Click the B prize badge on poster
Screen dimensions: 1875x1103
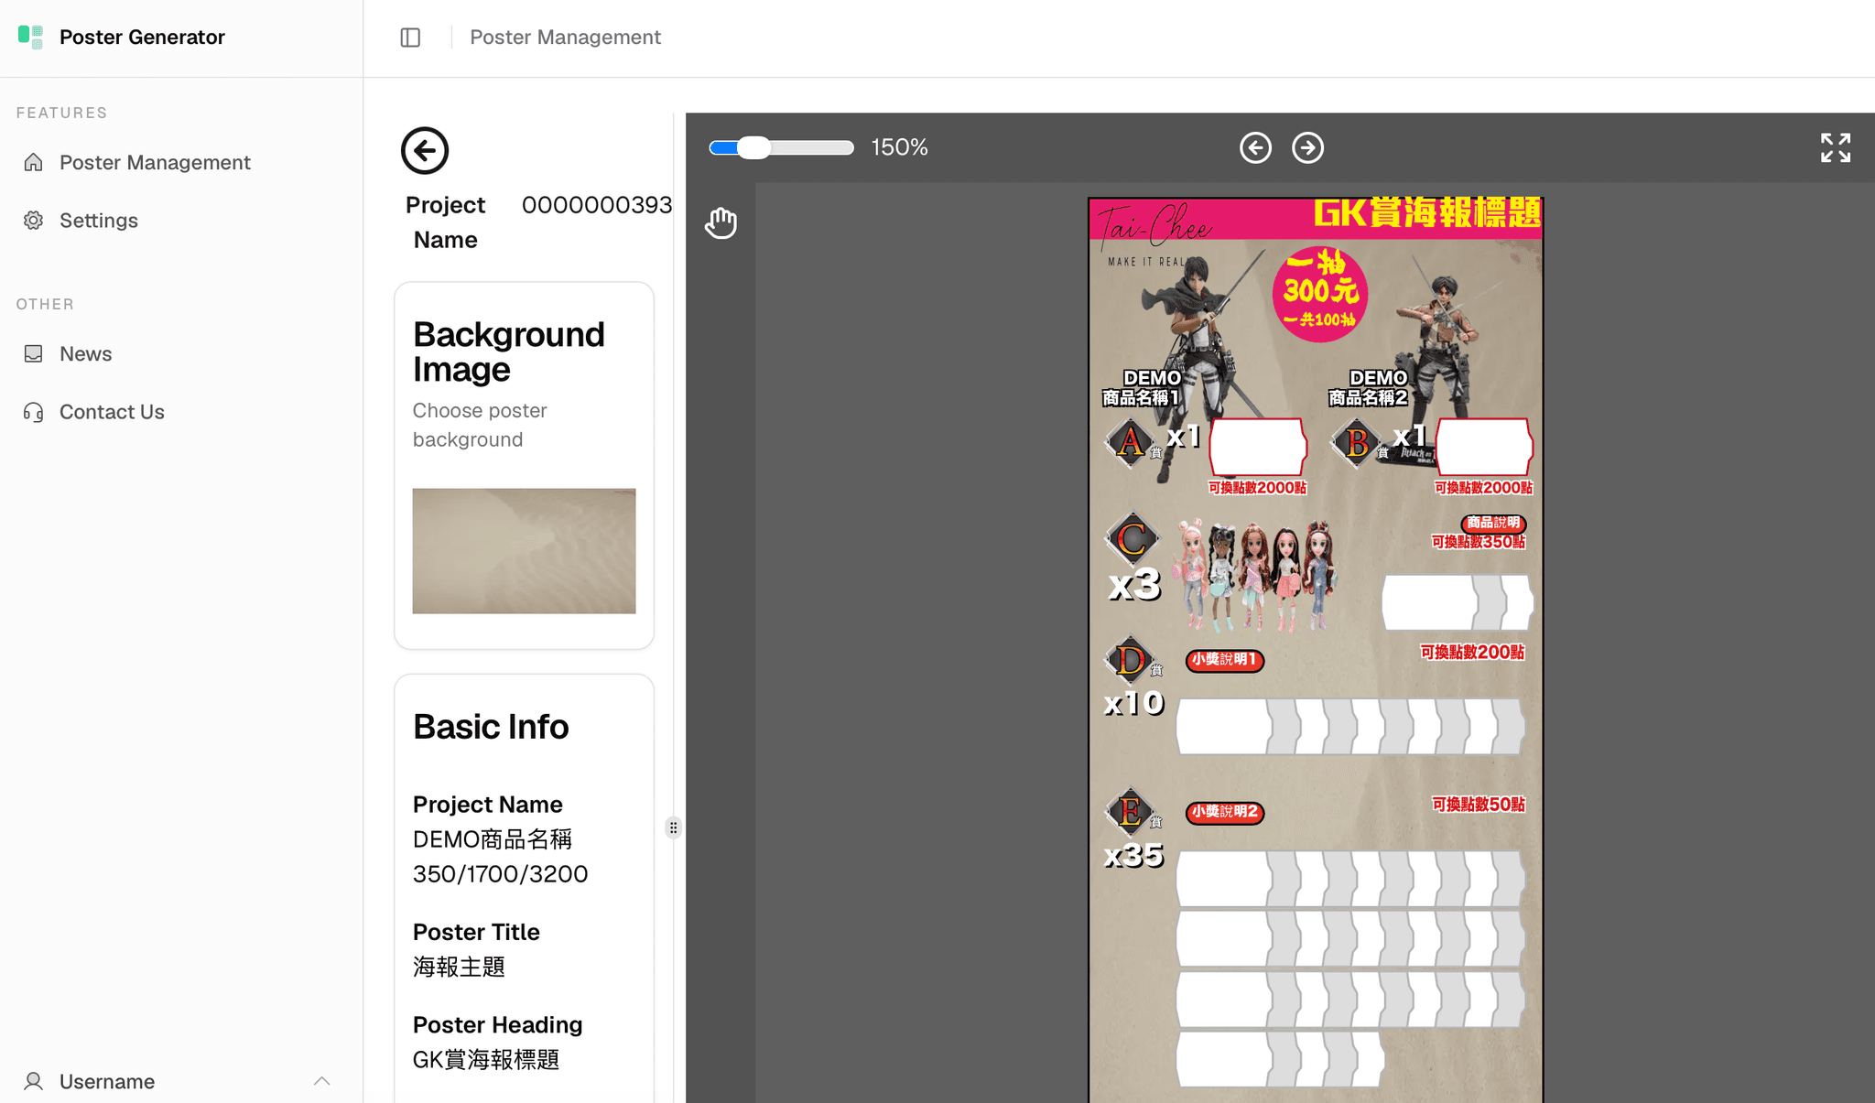[1357, 442]
